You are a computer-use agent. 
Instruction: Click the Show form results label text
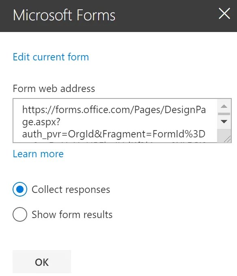pyautogui.click(x=72, y=214)
